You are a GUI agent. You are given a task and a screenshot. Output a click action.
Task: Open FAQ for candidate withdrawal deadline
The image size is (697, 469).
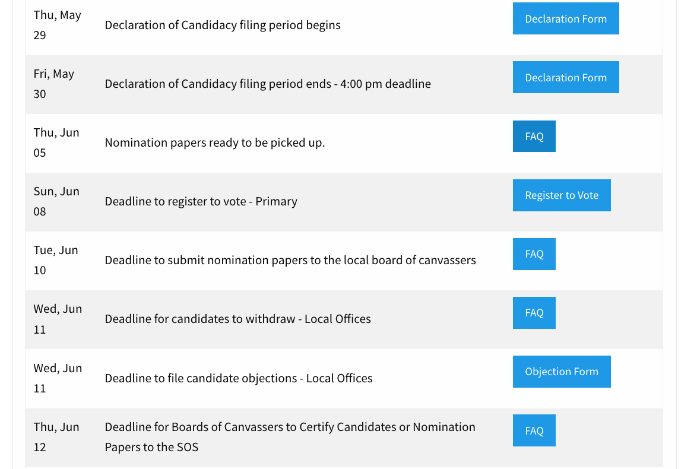click(534, 312)
